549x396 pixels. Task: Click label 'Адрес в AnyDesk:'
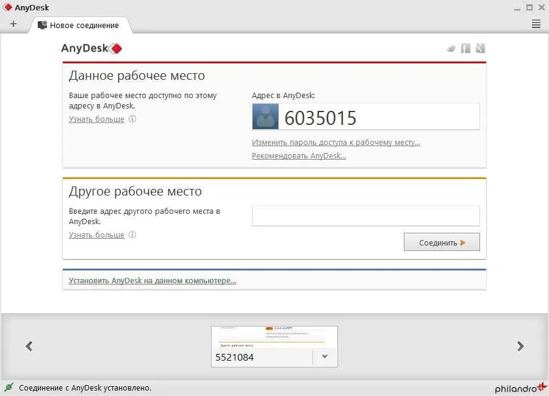[283, 95]
